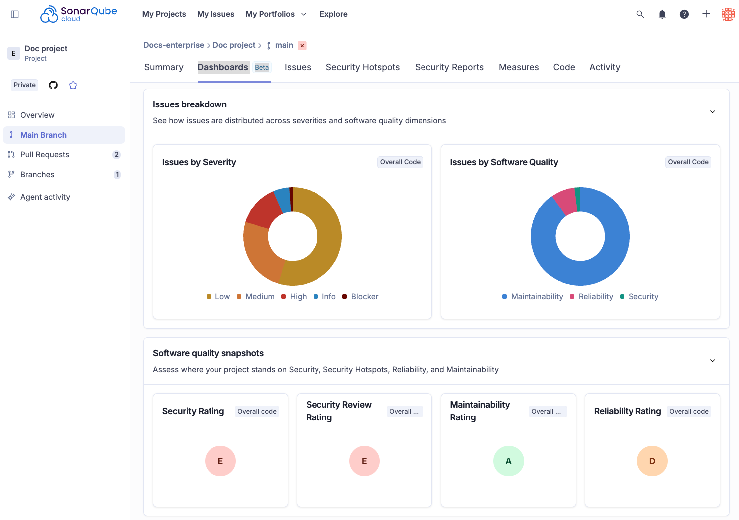Click the plus icon in the header
Image resolution: width=739 pixels, height=520 pixels.
point(706,14)
